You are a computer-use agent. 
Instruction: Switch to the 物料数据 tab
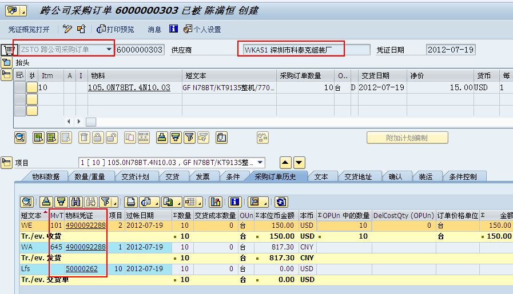coord(46,176)
